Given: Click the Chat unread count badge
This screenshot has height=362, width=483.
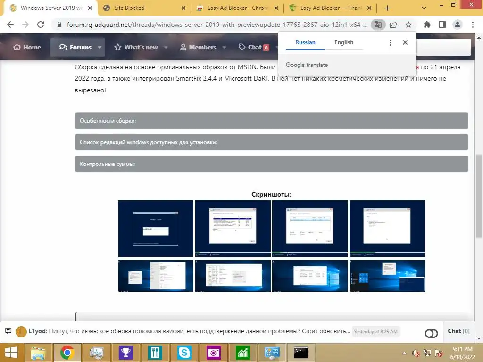Looking at the screenshot, I should (x=266, y=48).
